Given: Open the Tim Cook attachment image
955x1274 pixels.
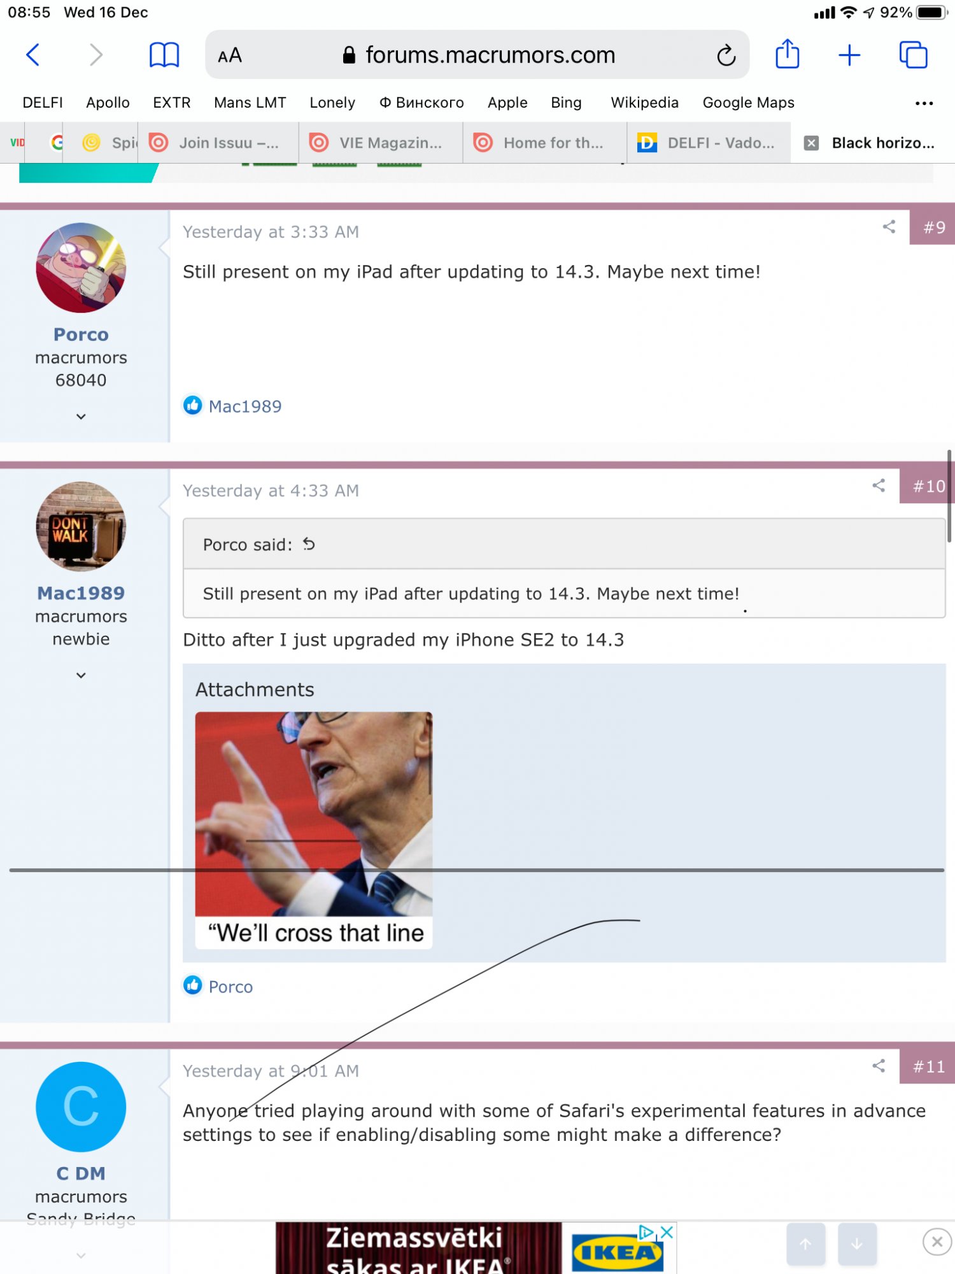Looking at the screenshot, I should tap(314, 830).
